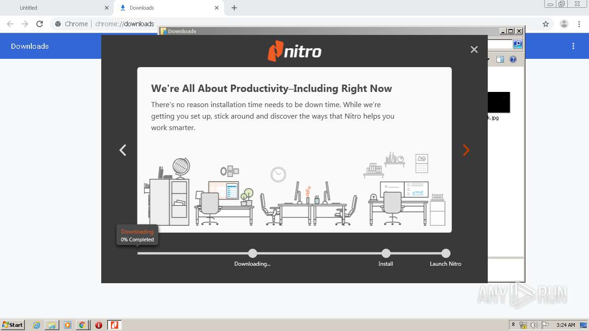Viewport: 589px width, 331px height.
Task: Go forward in Chrome
Action: [x=25, y=24]
